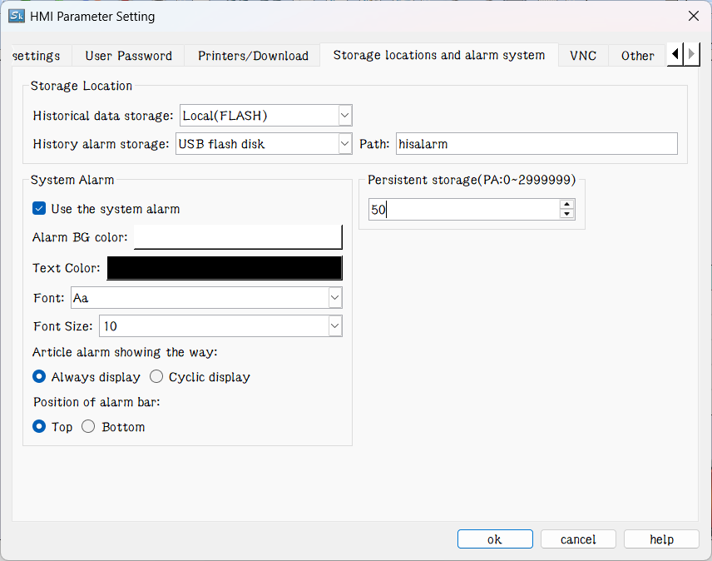Close the HMI Parameter Setting dialog
The image size is (712, 561).
coord(693,16)
